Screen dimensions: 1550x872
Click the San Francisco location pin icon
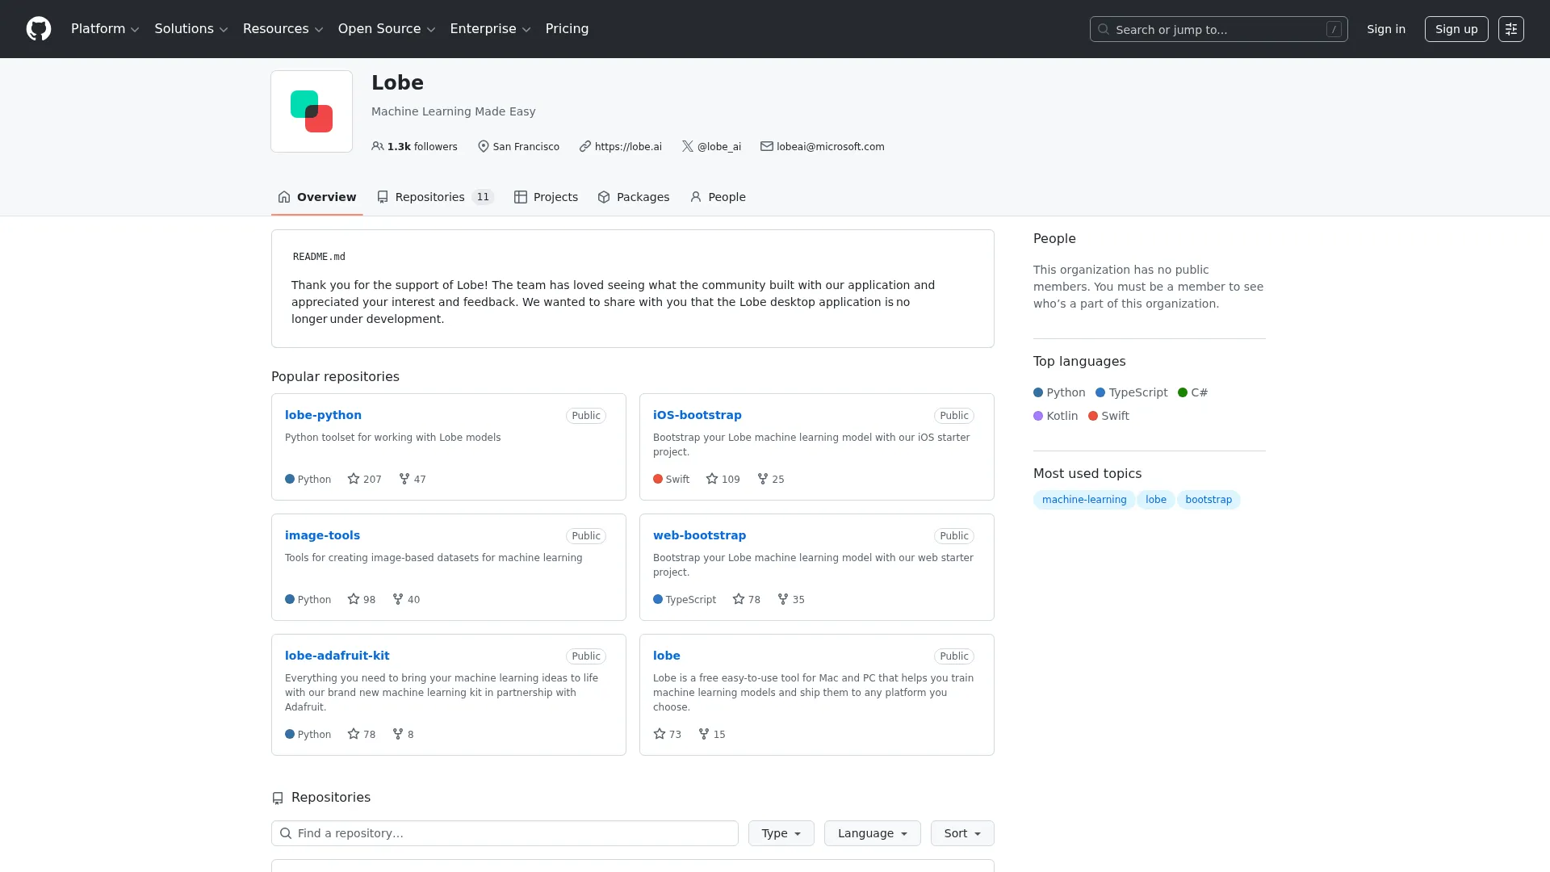coord(484,146)
